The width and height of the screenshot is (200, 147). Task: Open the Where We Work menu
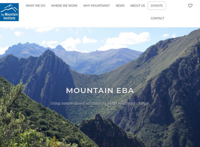[x=64, y=5]
